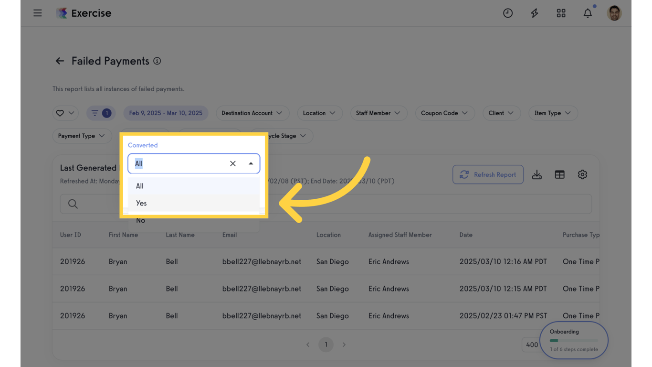This screenshot has height=367, width=652.
Task: Open the Payment Type filter dropdown
Action: point(82,136)
